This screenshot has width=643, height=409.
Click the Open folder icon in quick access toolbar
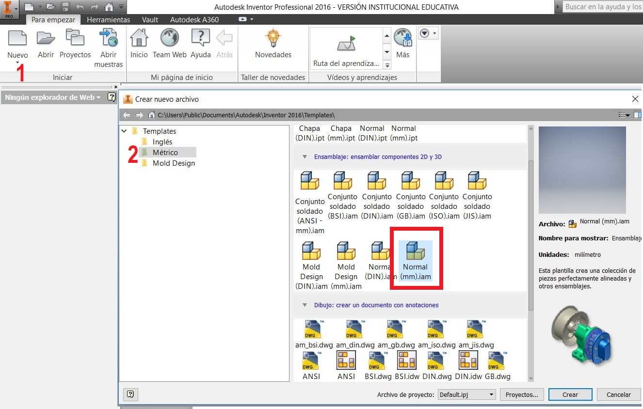[x=50, y=7]
